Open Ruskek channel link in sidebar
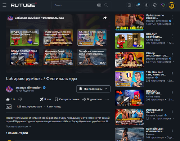Viewport: 180px width, 141px height. tap(150, 78)
